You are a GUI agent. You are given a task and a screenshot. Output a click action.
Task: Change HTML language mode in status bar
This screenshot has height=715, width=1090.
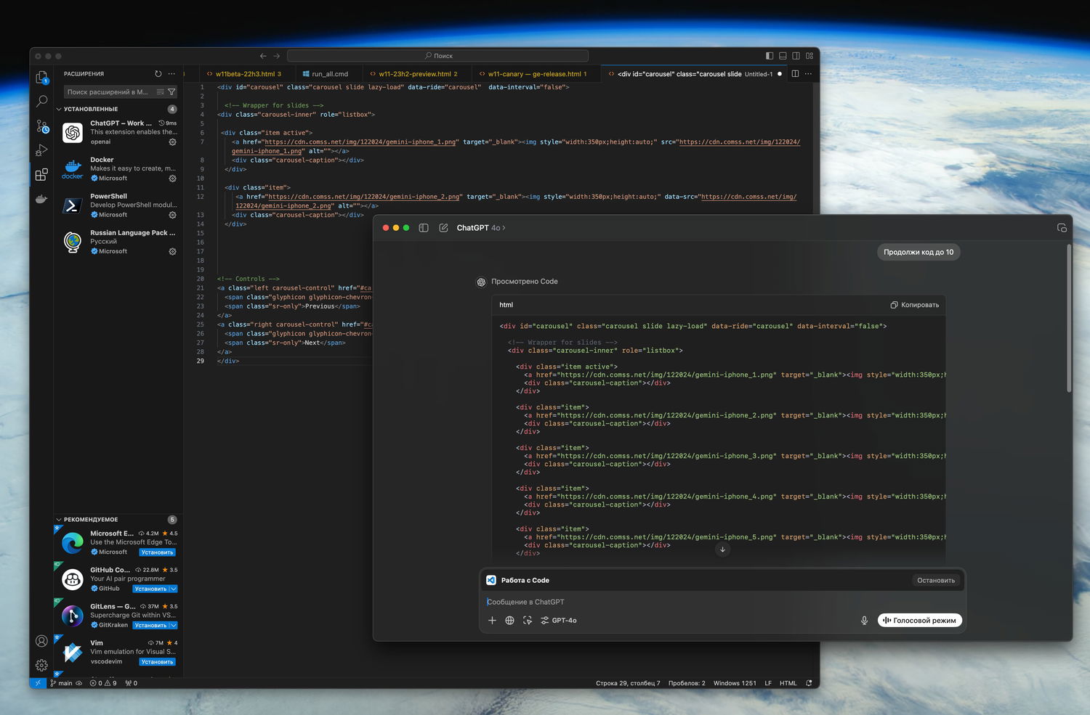pos(788,683)
